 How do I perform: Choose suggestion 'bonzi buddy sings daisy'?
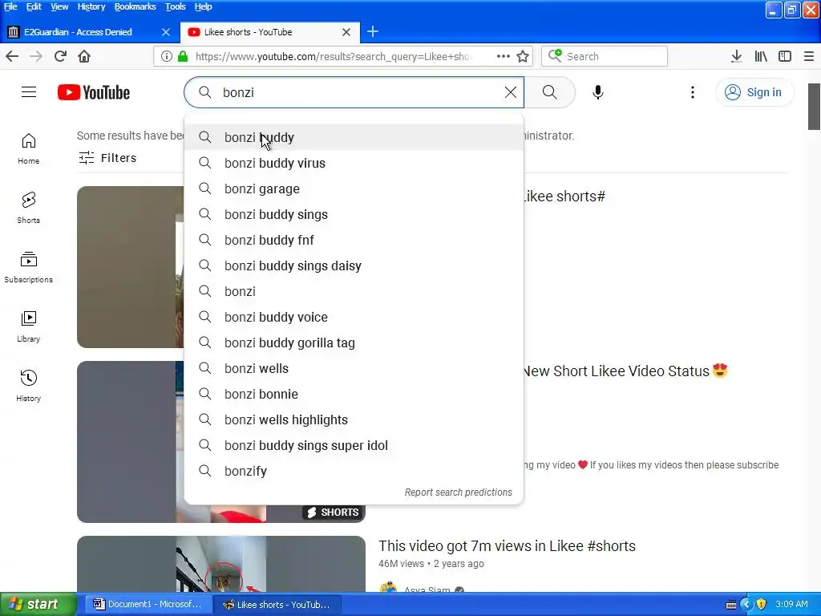click(354, 265)
